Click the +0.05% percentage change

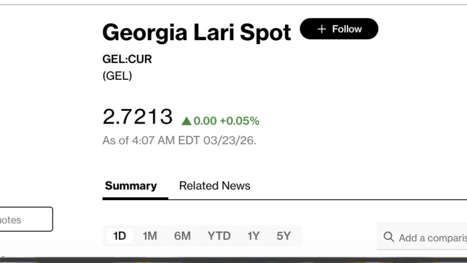[x=239, y=120]
